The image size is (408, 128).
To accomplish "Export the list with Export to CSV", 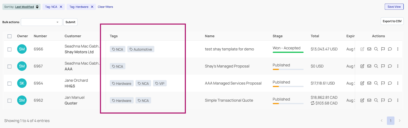I will pyautogui.click(x=392, y=21).
